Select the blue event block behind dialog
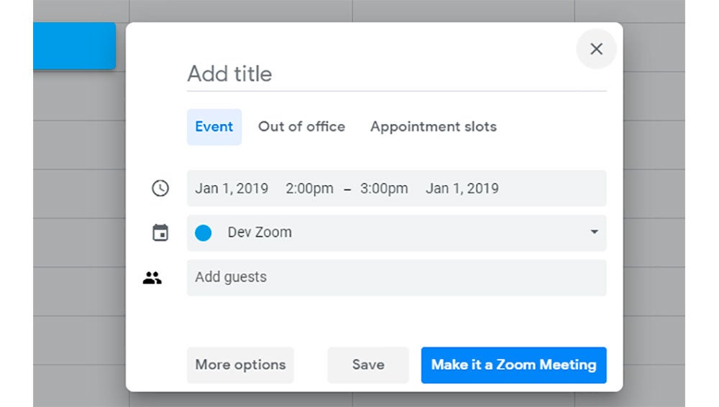The width and height of the screenshot is (719, 407). coord(74,46)
